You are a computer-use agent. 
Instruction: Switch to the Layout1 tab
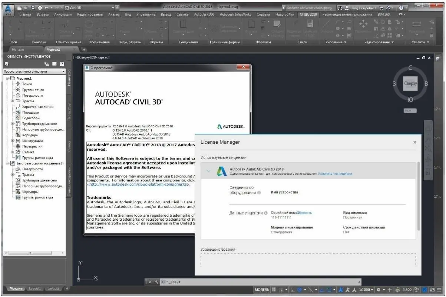[35, 288]
